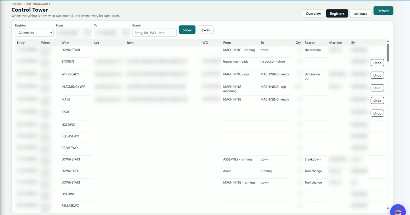Click the Machine column header
The image size is (410, 215).
pyautogui.click(x=335, y=43)
